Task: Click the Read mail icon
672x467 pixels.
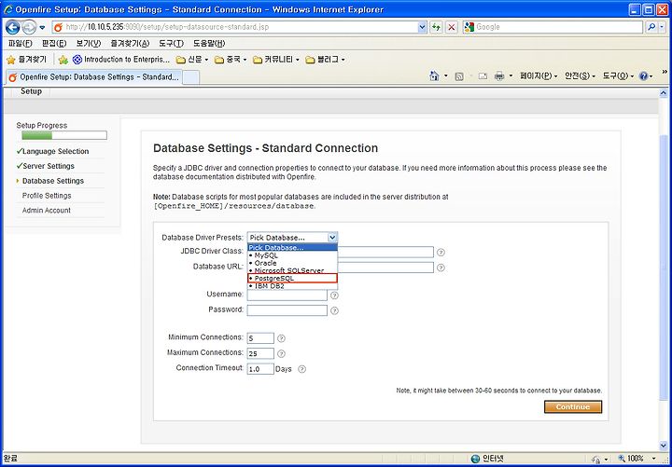Action: tap(483, 76)
